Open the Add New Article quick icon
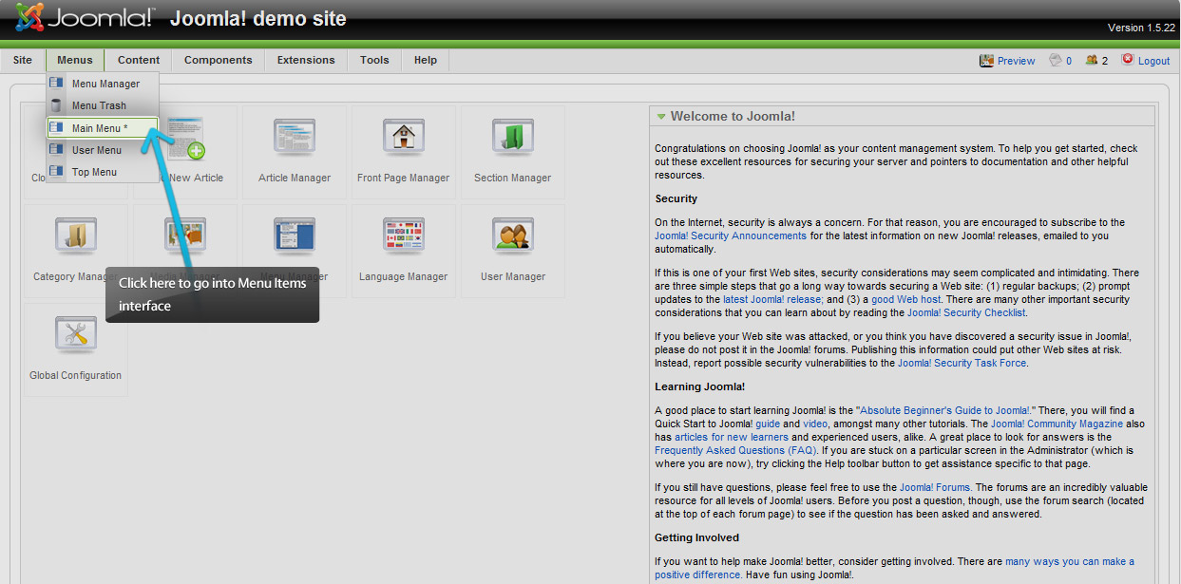The width and height of the screenshot is (1181, 584). pyautogui.click(x=184, y=151)
